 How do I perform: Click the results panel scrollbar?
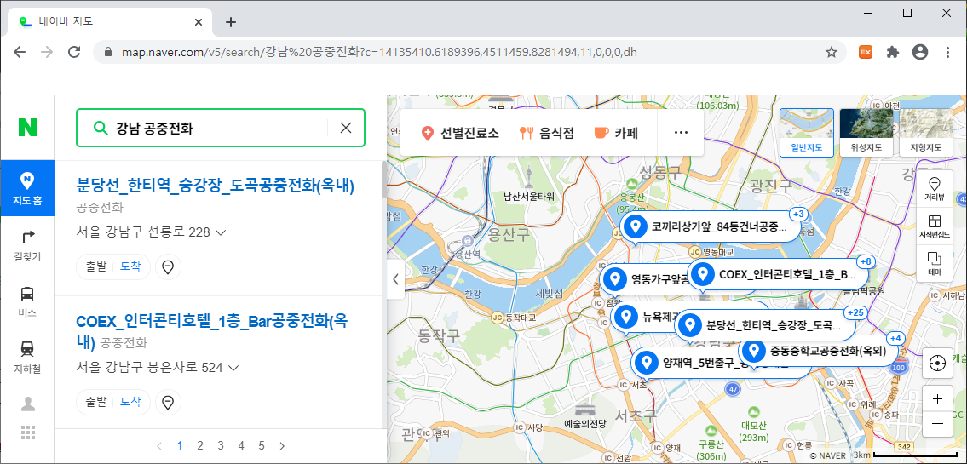tap(385, 179)
